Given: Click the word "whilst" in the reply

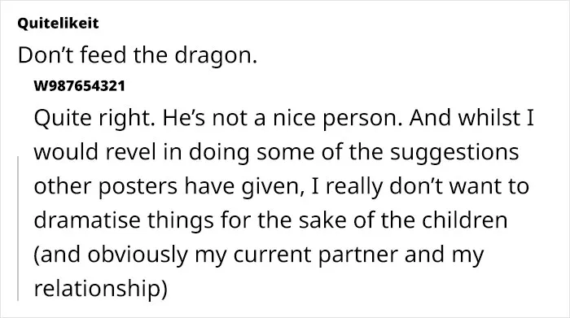Looking at the screenshot, I should click(x=489, y=118).
